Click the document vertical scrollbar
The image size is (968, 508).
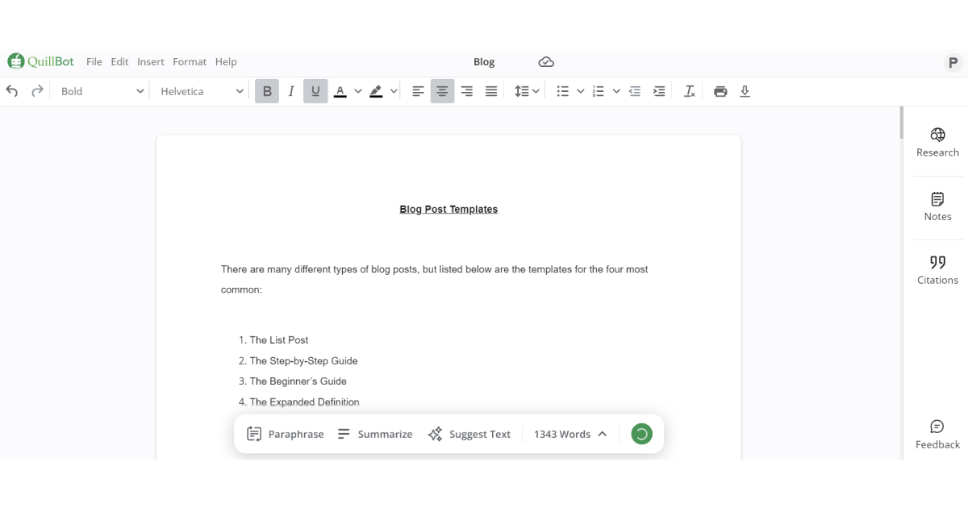pyautogui.click(x=902, y=123)
